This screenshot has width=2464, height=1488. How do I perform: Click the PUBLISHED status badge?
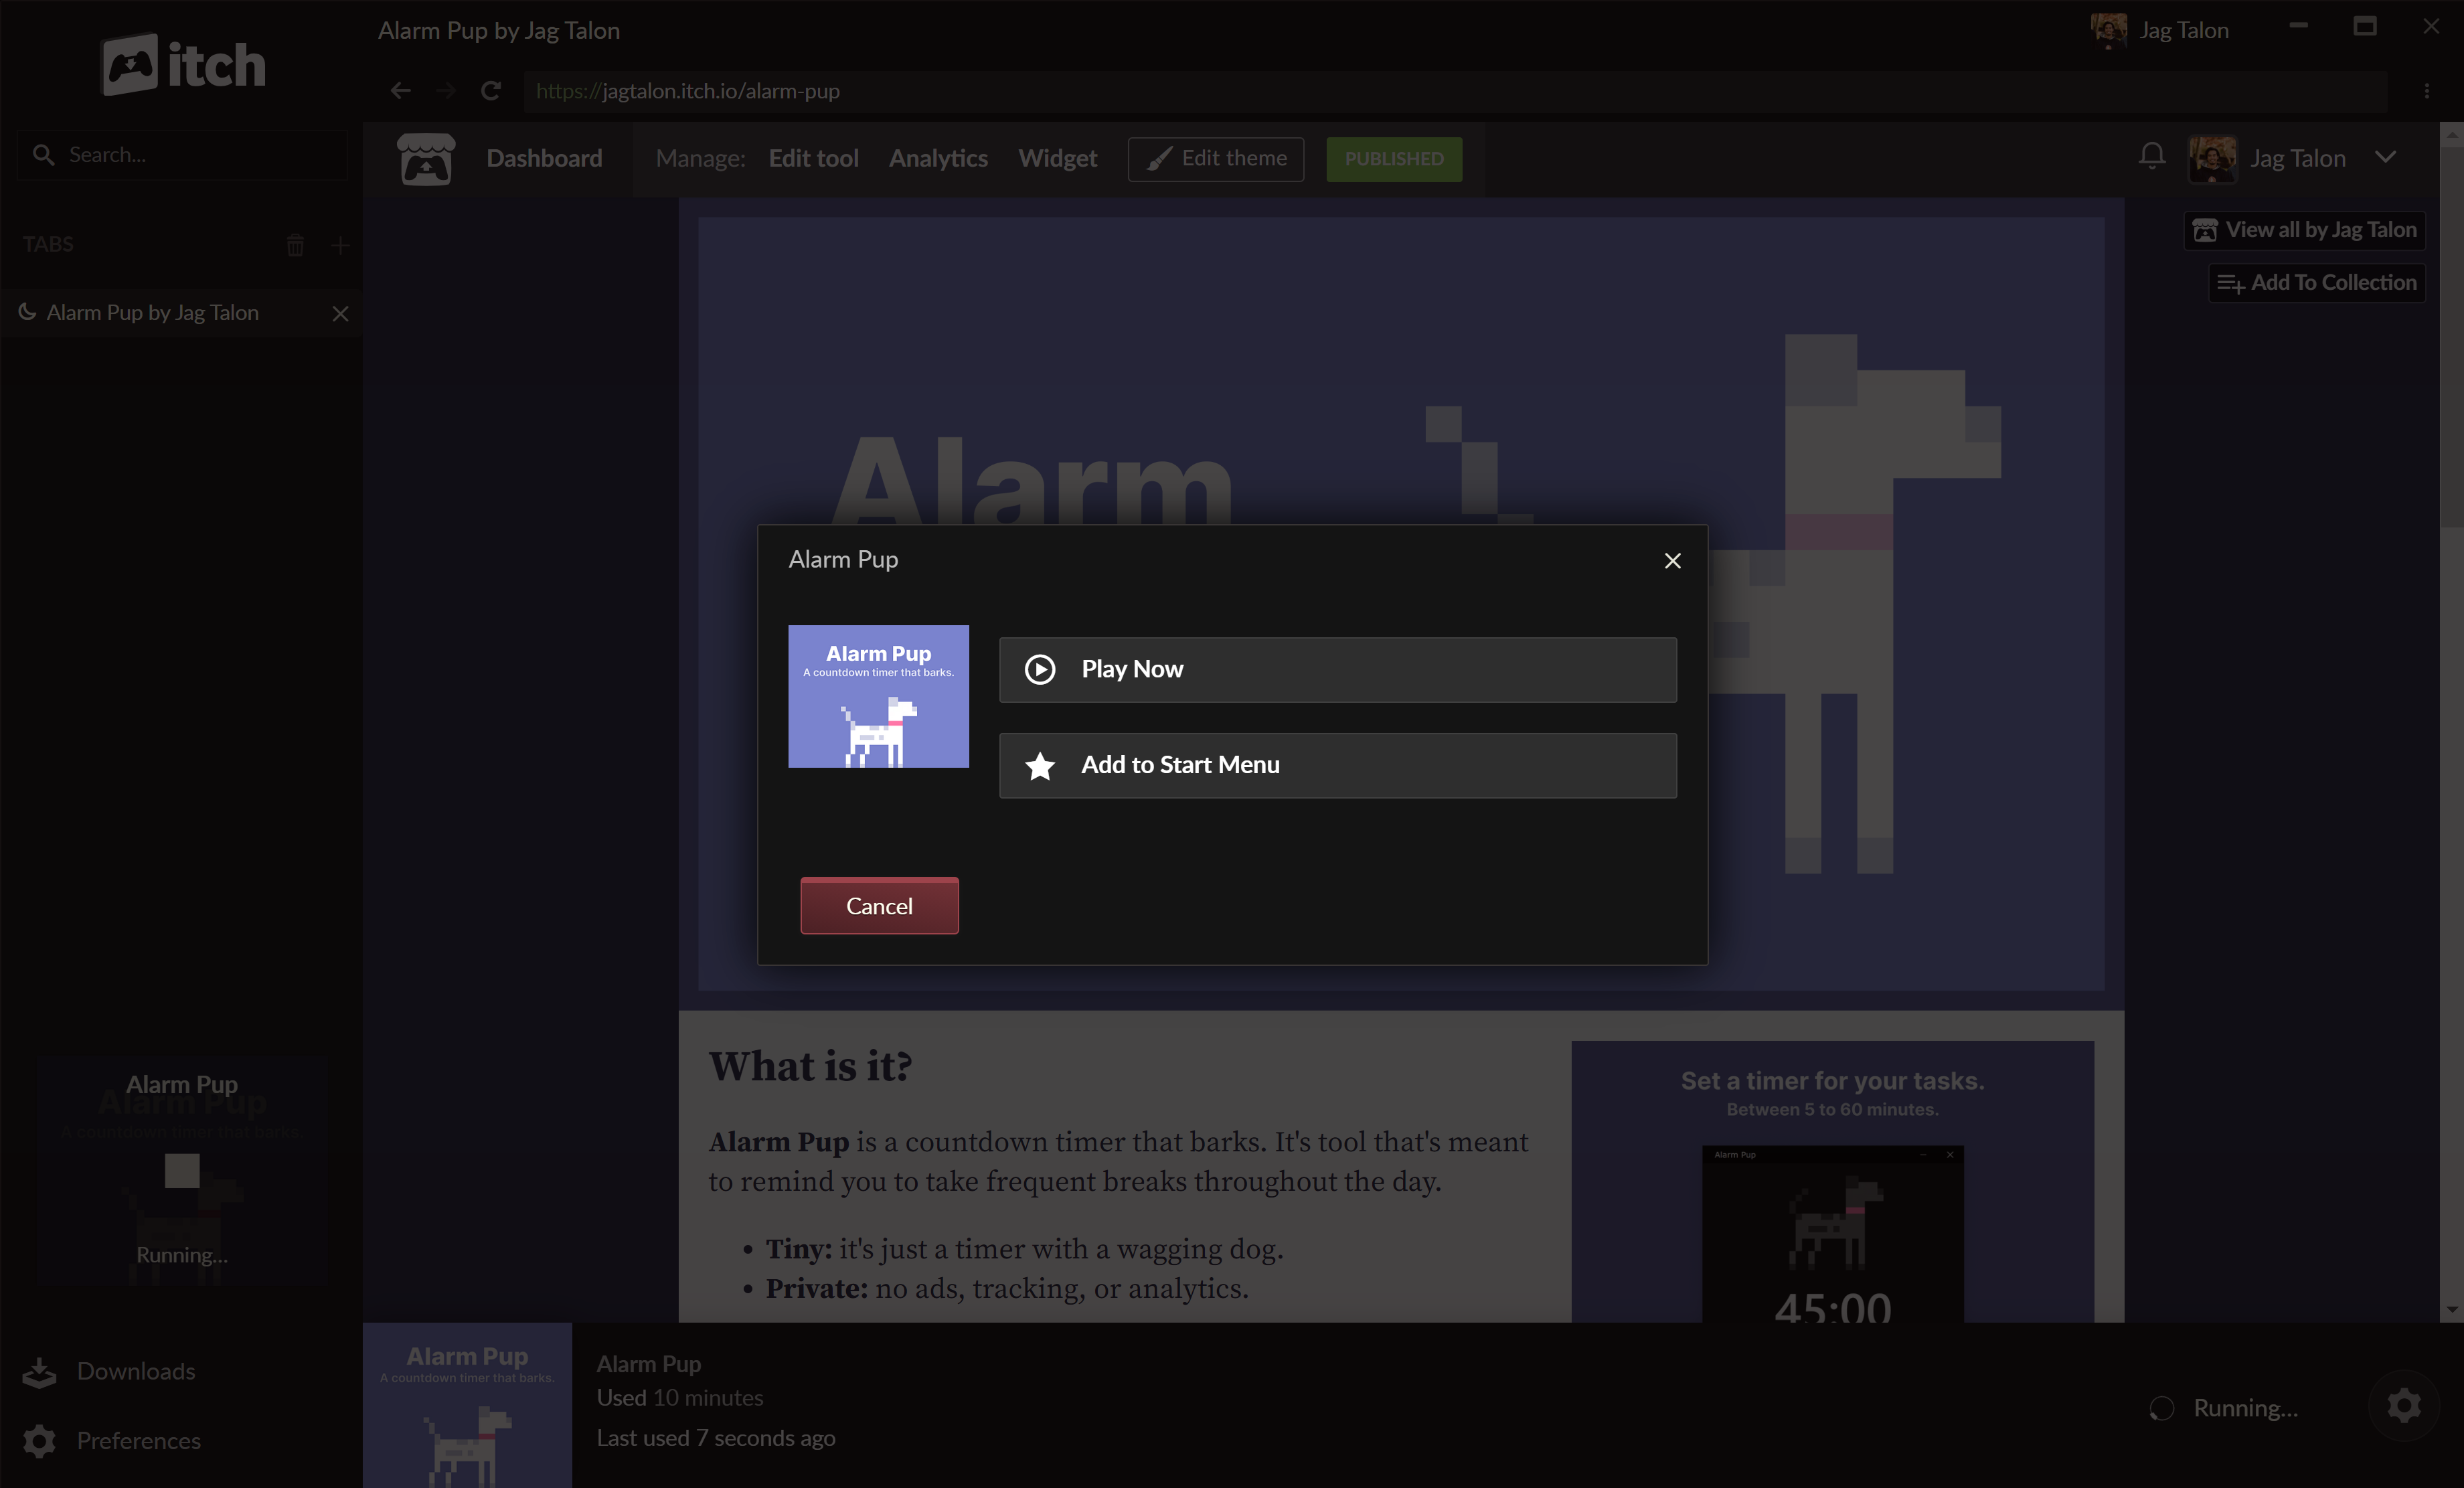click(x=1394, y=159)
